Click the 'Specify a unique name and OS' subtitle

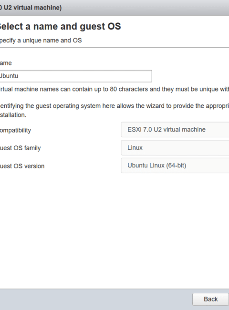click(41, 41)
